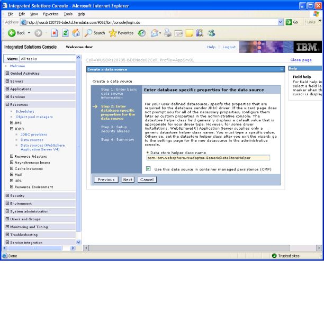Screen dimensions: 324x322
Task: Click the yellow note Discuss icon
Action: 189,33
